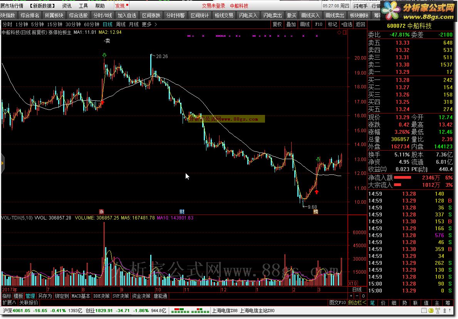The height and width of the screenshot is (319, 458).
Task: Switch to MACD基本 indicator tab
Action: click(x=81, y=296)
